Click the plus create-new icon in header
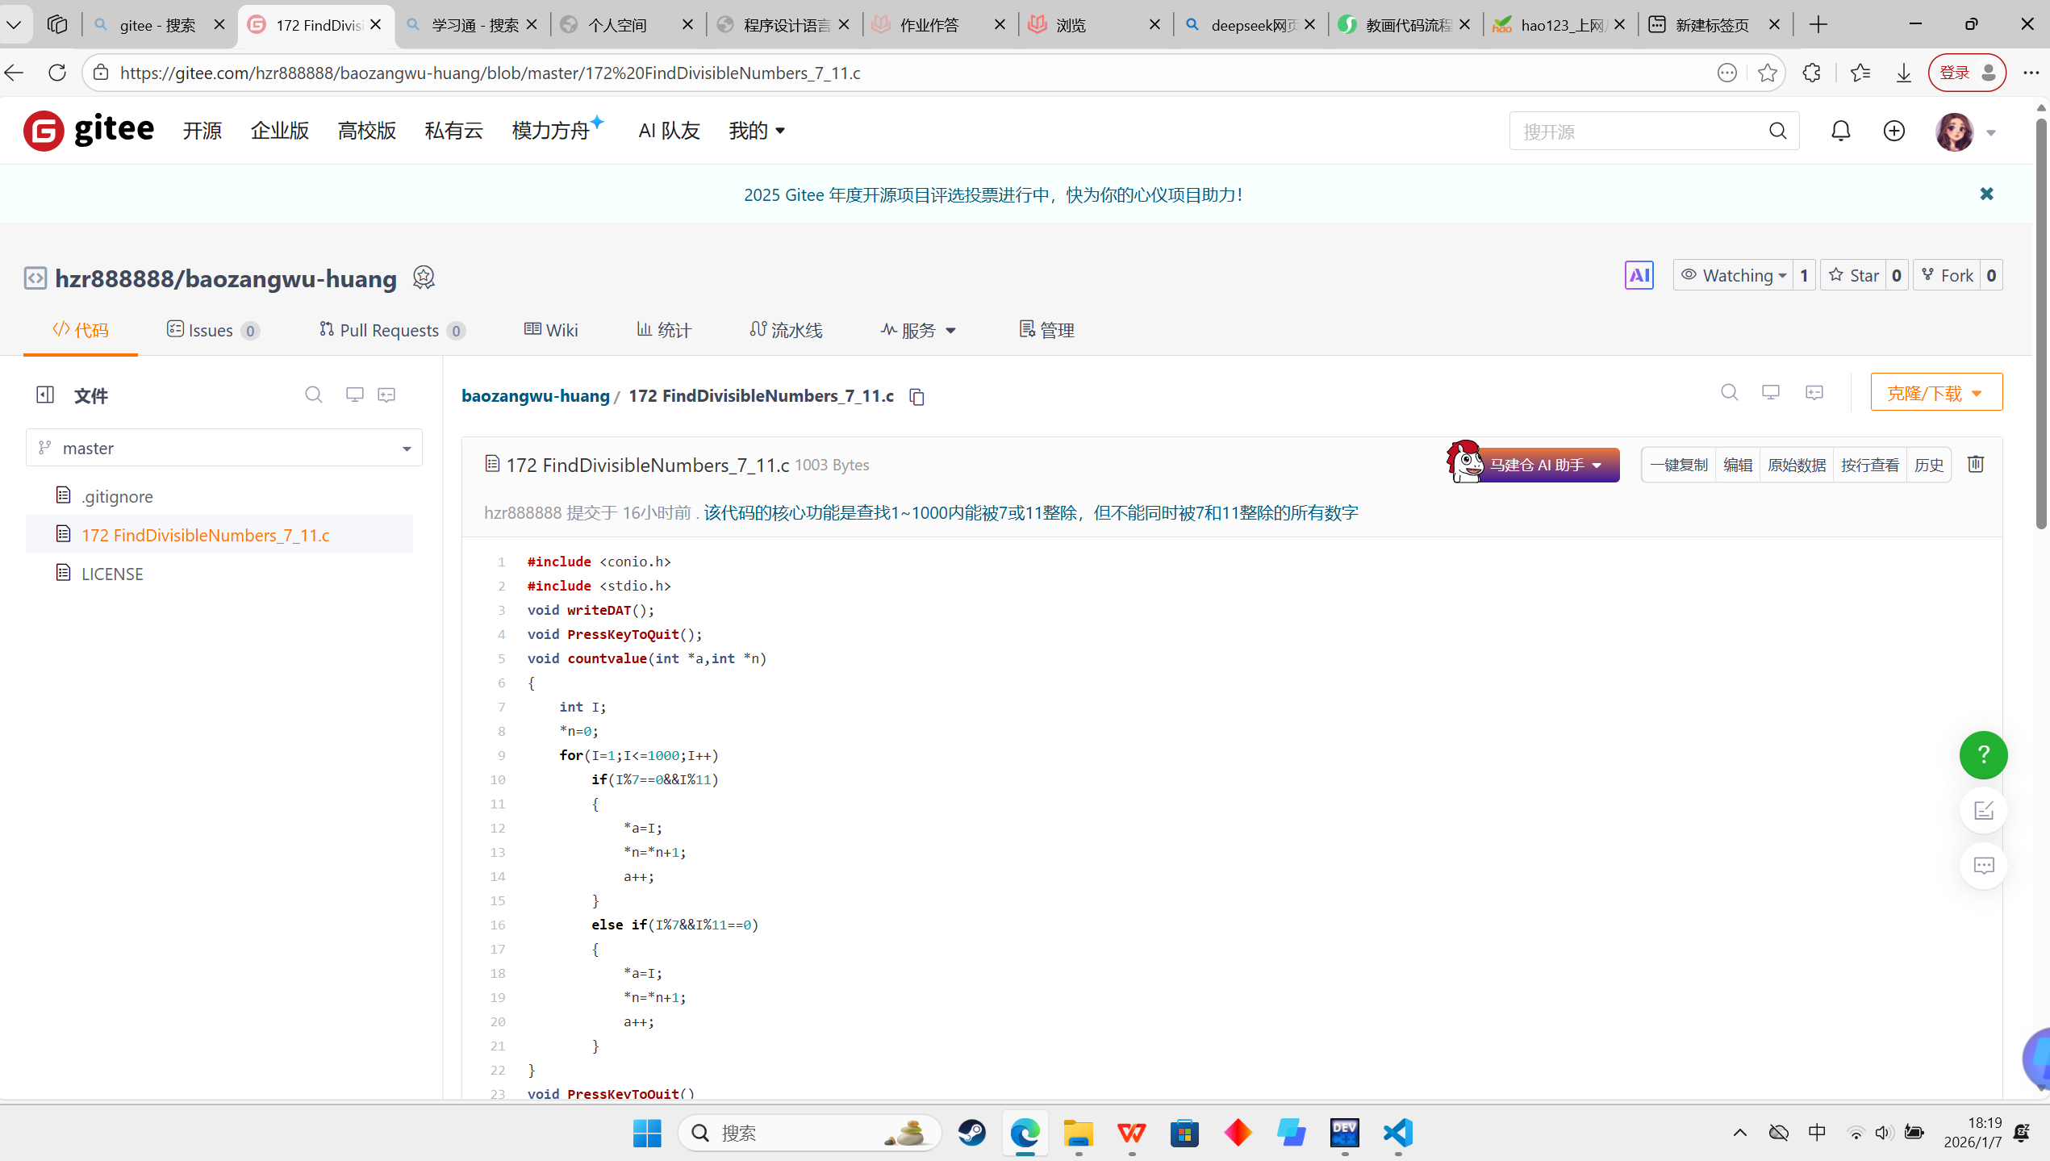2050x1161 pixels. pyautogui.click(x=1893, y=131)
